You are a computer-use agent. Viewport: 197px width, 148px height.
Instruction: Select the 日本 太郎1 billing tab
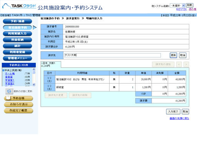tap(51, 64)
